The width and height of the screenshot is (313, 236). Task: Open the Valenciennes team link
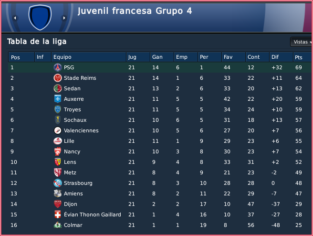coord(81,130)
